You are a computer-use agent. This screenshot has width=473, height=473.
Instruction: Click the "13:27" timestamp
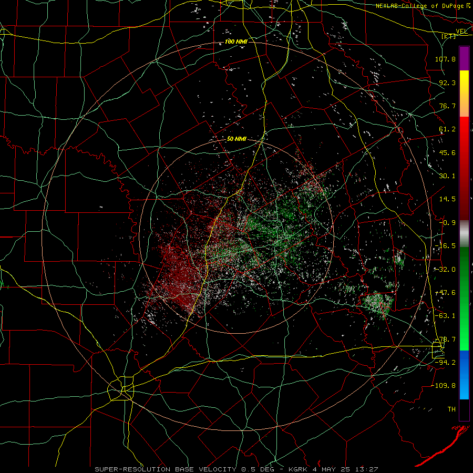[366, 469]
